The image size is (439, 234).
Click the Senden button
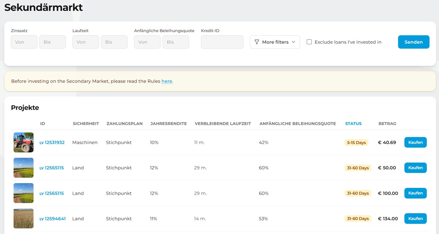coord(414,42)
